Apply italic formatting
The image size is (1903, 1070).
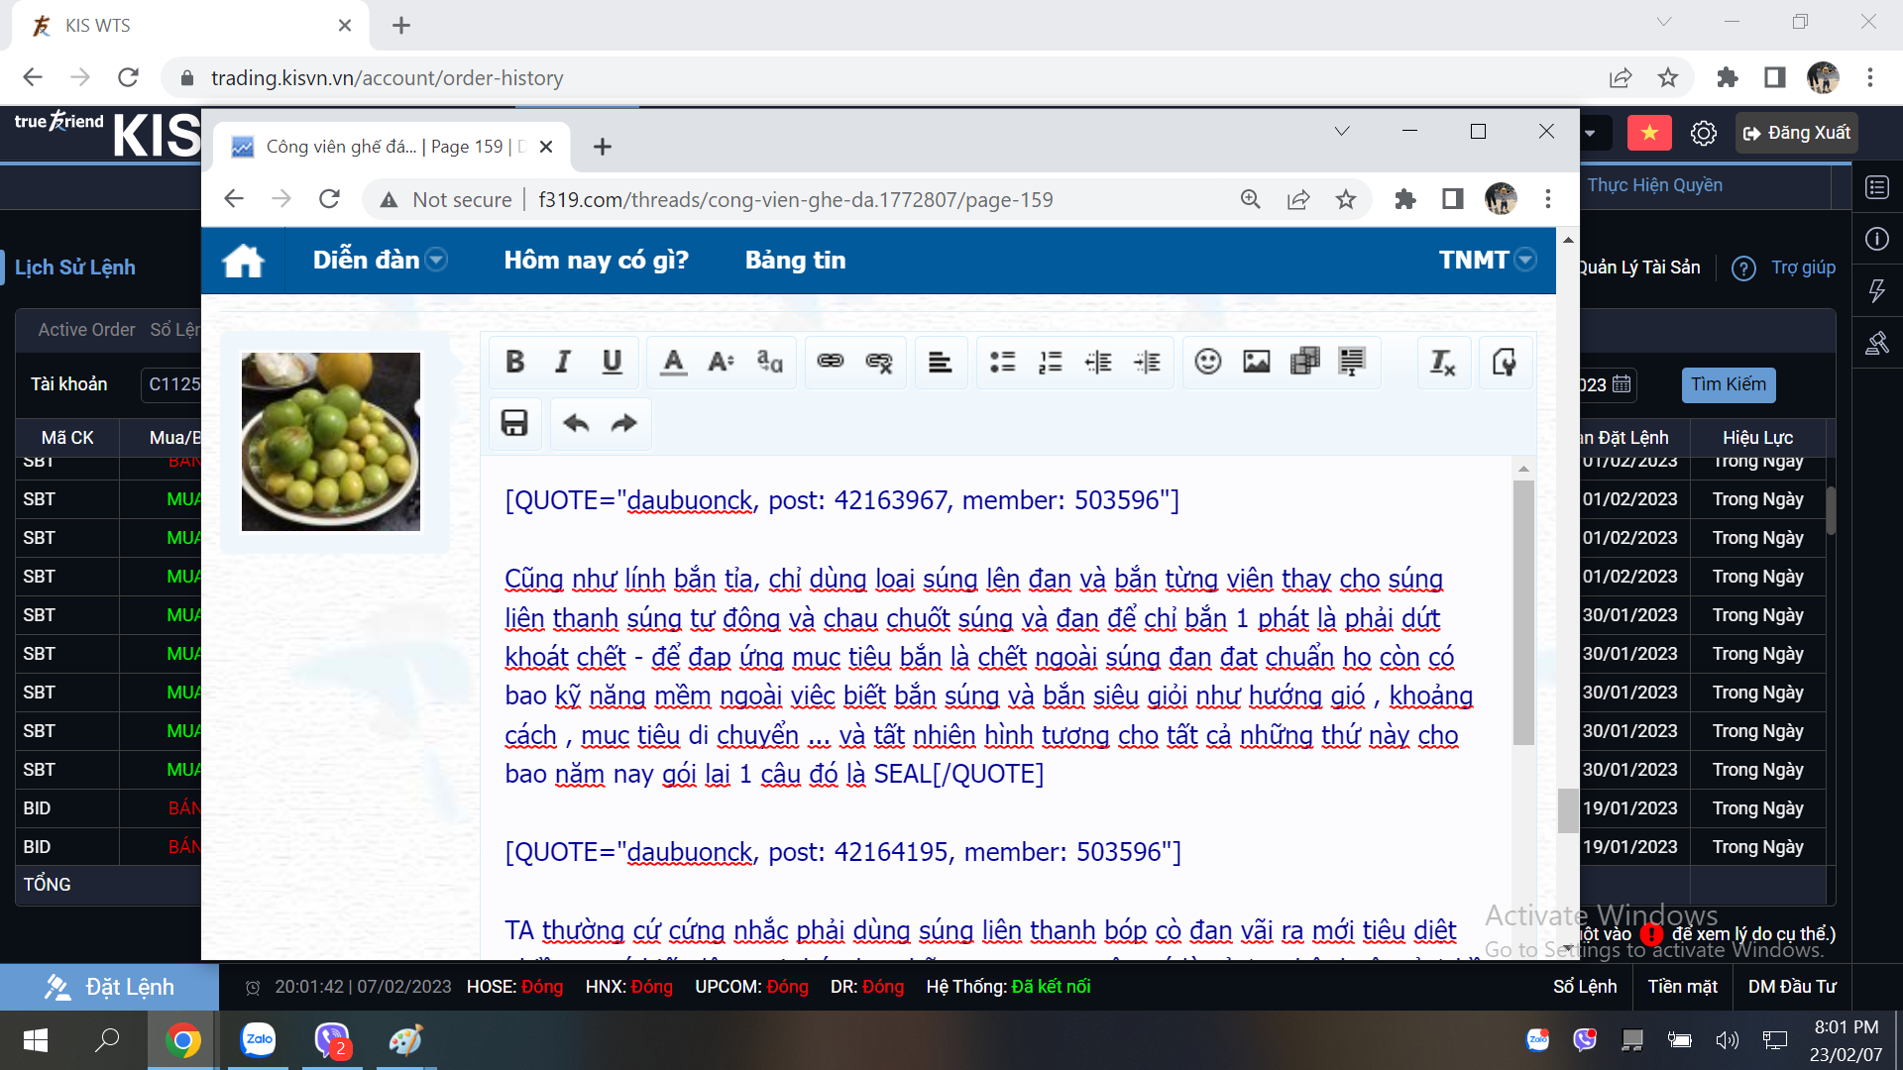[562, 362]
